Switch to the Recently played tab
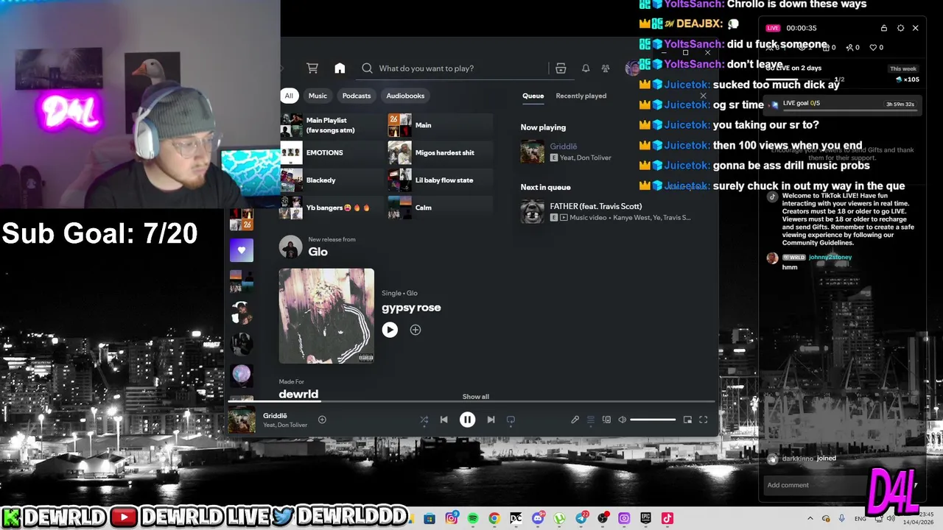The image size is (943, 530). (581, 96)
